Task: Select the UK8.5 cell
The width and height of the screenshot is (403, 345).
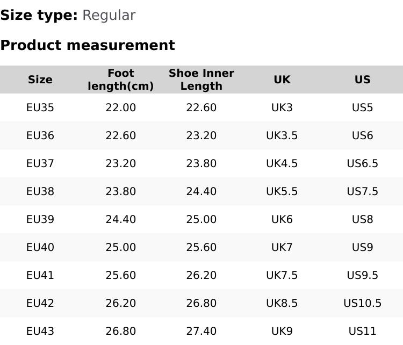Action: point(282,303)
